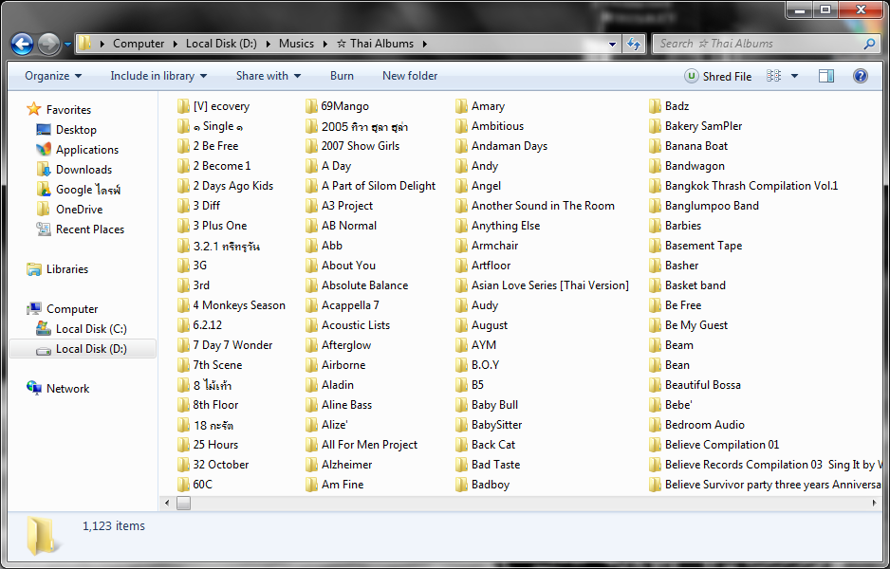Click the Burn toolbar button

tap(342, 76)
